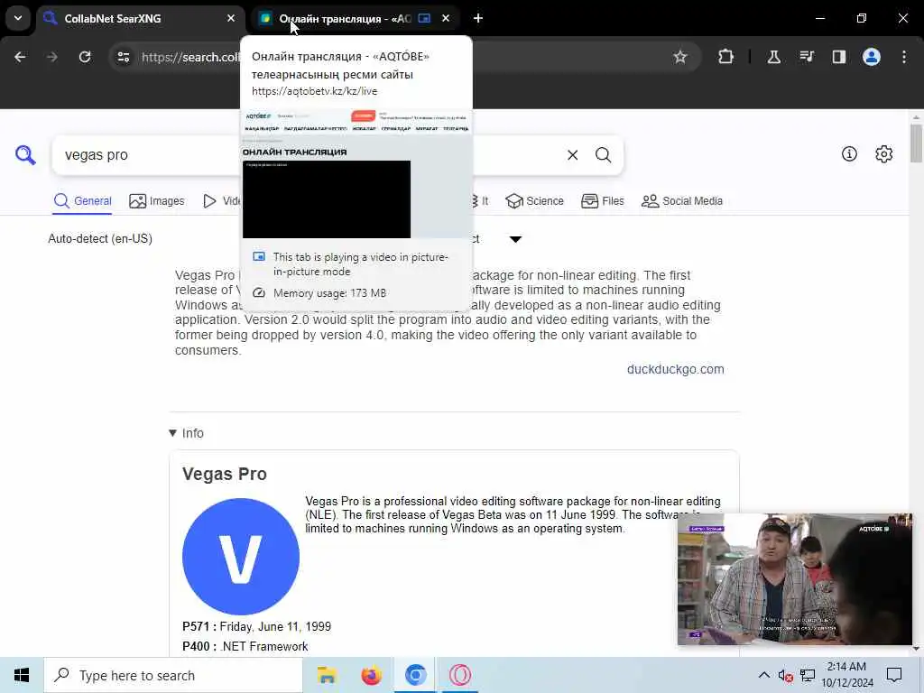The height and width of the screenshot is (693, 924).
Task: Click the page vertical scrollbar thumb
Action: 916,143
